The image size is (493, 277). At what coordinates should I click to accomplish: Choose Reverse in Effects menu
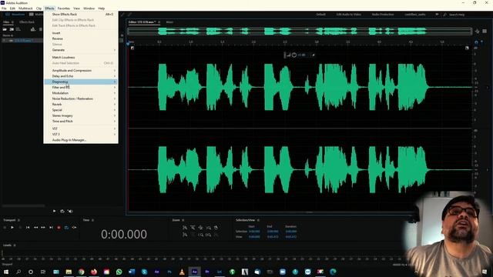(x=81, y=38)
